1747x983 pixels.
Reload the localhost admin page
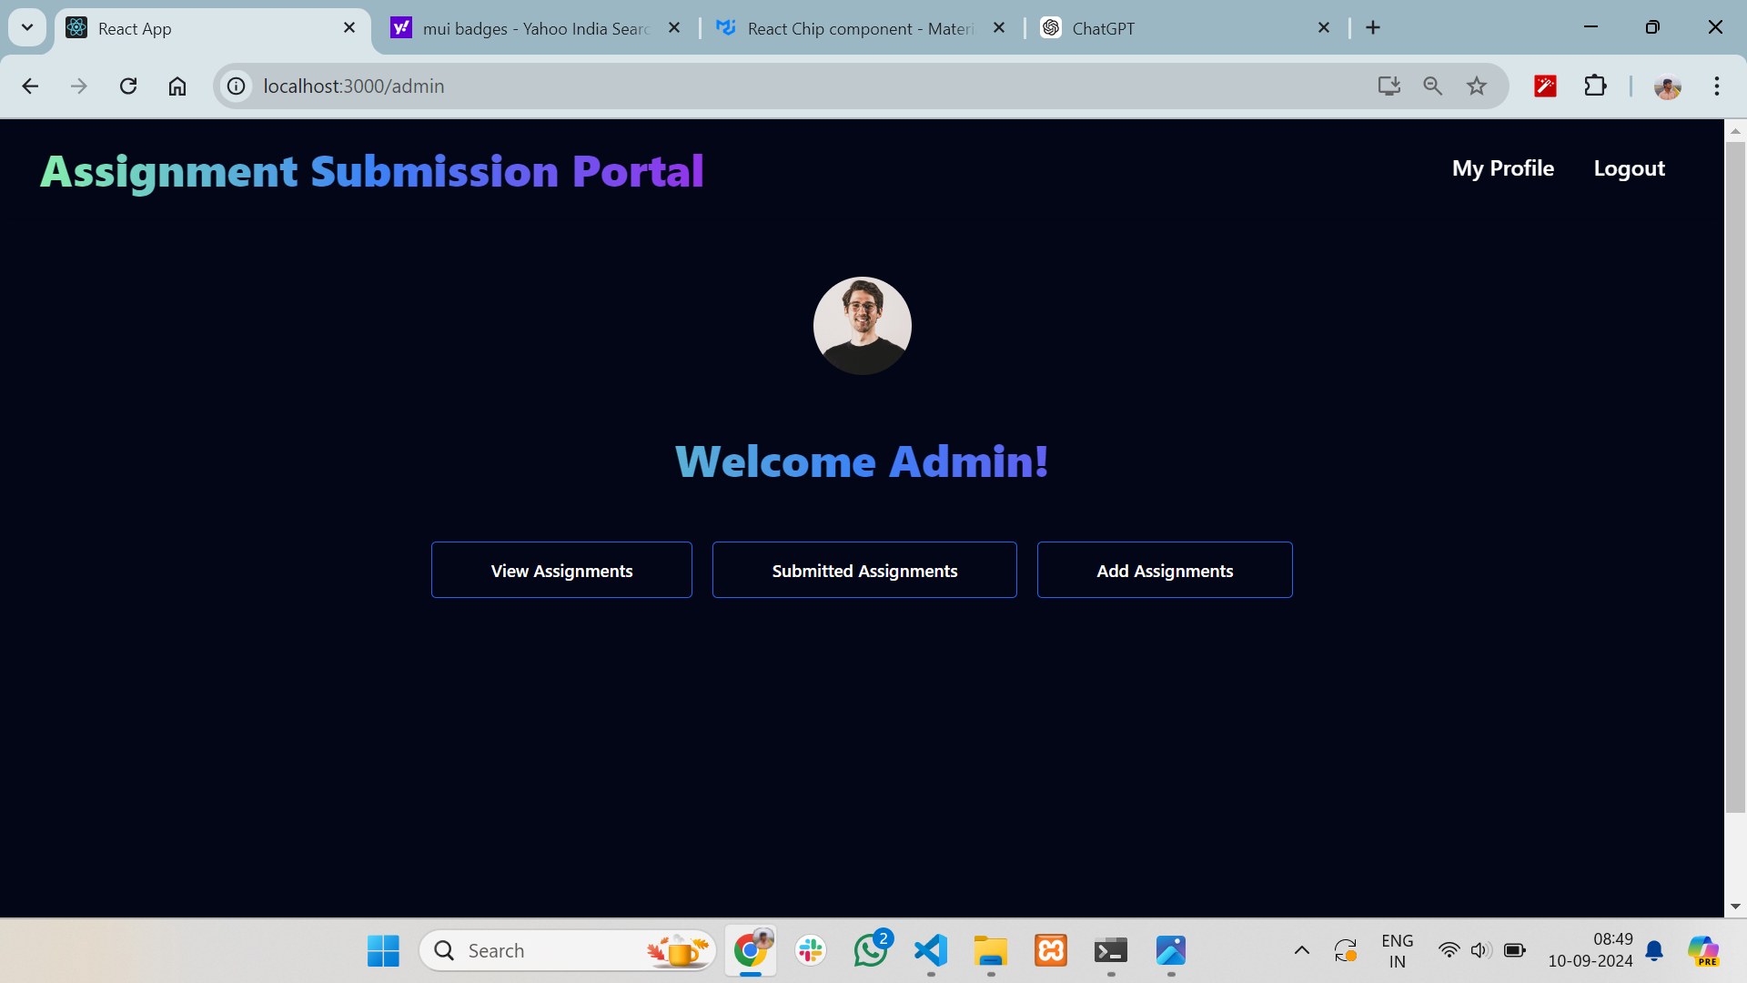coord(128,86)
